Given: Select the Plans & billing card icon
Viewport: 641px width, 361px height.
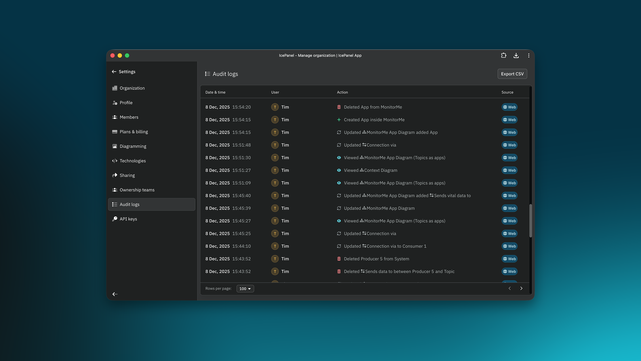Looking at the screenshot, I should click(115, 132).
